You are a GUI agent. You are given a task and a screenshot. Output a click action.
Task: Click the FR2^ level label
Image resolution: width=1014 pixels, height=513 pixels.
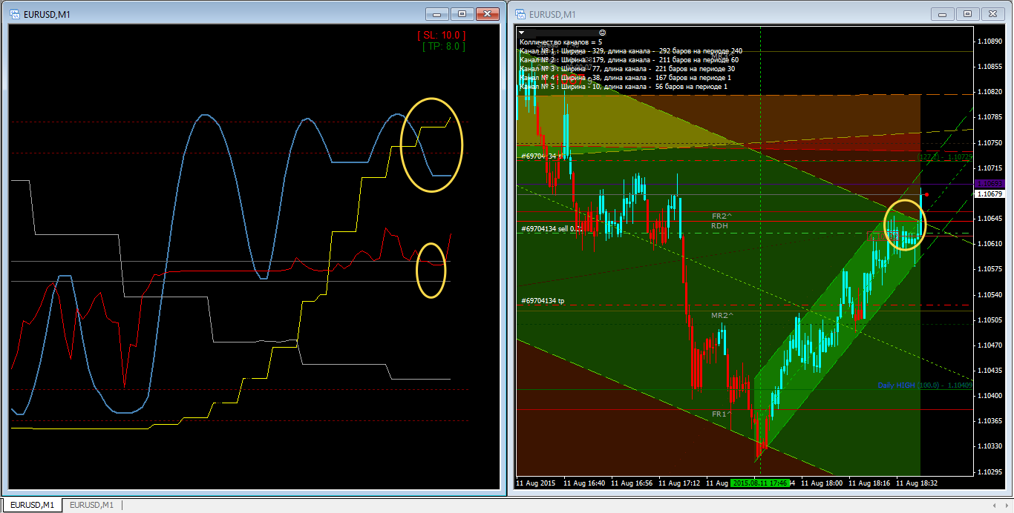[722, 216]
